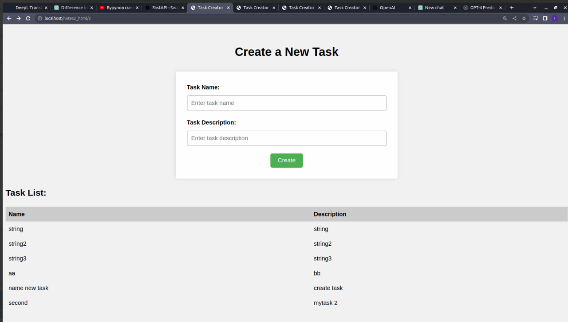Image resolution: width=568 pixels, height=322 pixels.
Task: Click the browser Back navigation arrow
Action: coord(9,18)
